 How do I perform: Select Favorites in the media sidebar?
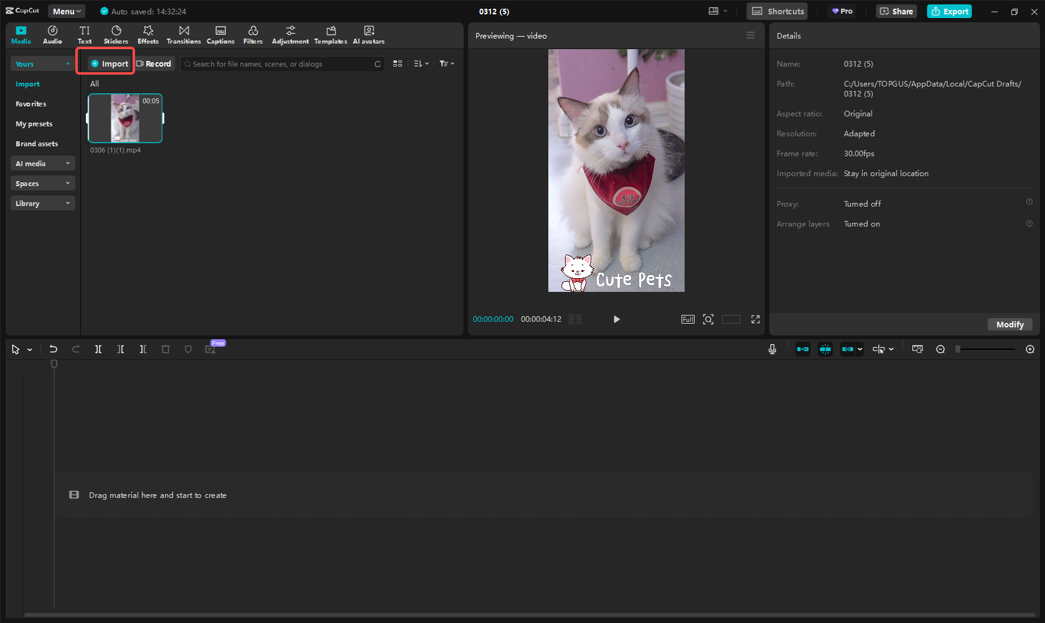point(31,104)
